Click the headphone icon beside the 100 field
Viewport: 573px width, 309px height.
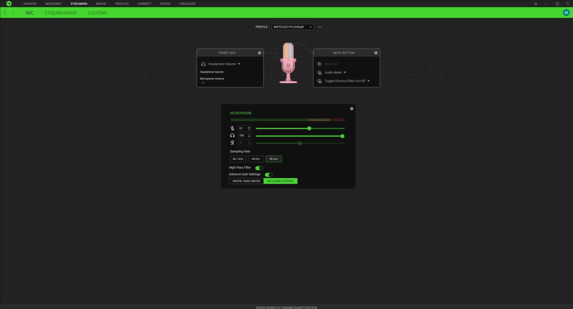click(232, 136)
